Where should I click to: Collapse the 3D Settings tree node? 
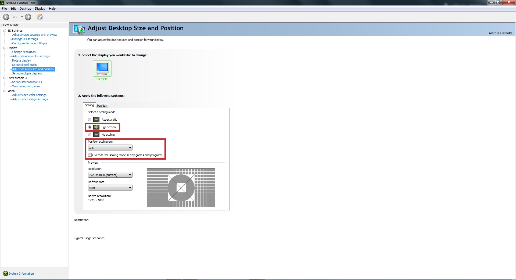(x=5, y=31)
